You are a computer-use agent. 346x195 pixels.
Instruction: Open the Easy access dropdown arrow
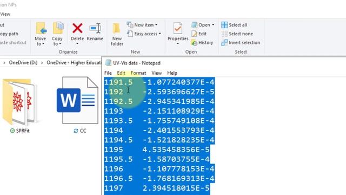[160, 34]
